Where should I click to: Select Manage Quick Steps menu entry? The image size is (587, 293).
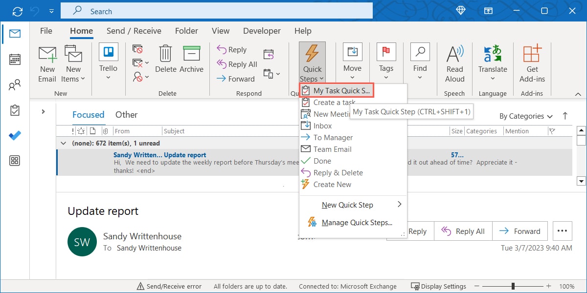357,223
